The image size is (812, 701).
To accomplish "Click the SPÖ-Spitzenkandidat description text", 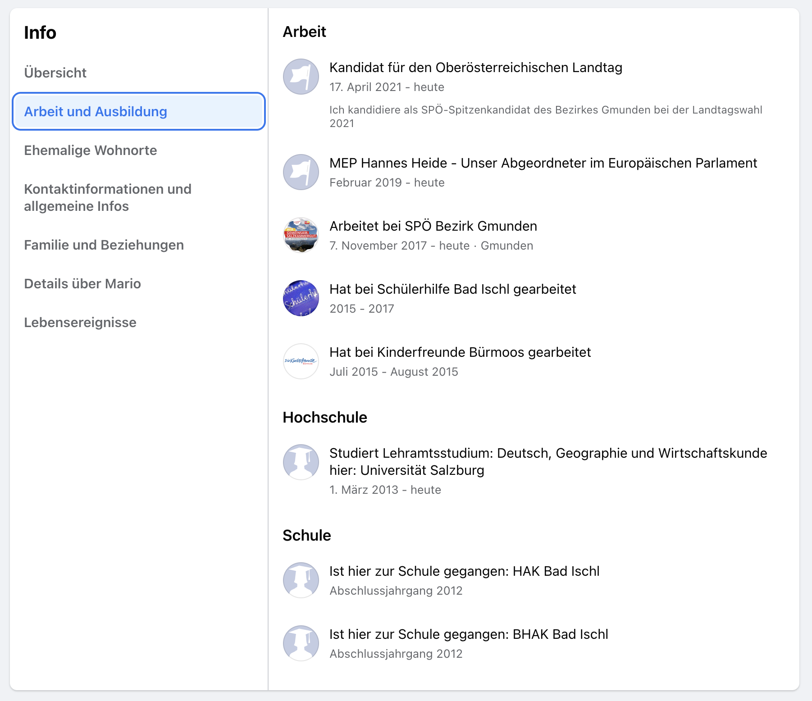I will [546, 117].
